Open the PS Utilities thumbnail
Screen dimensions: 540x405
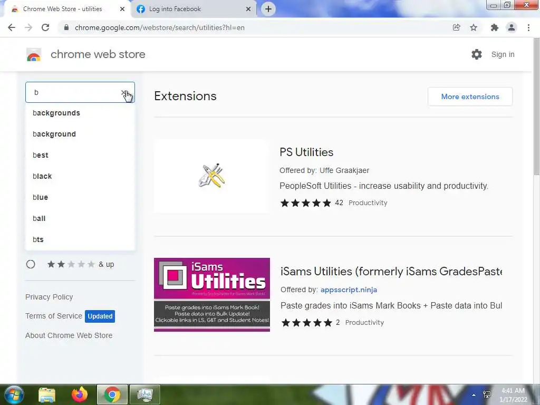[x=212, y=176]
